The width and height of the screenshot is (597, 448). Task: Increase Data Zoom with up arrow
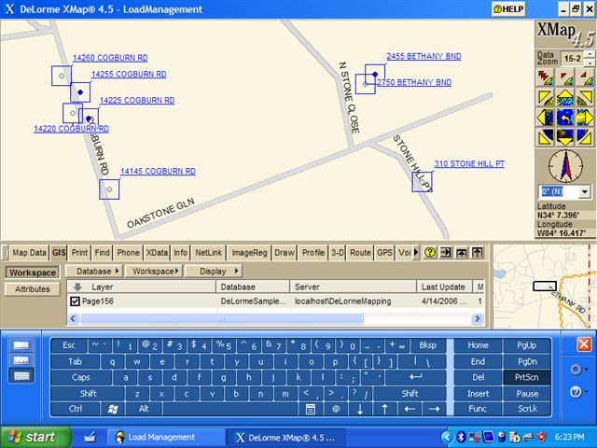590,54
